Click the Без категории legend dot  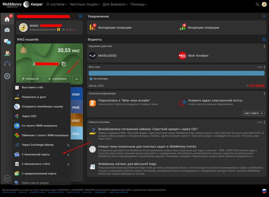[x=91, y=79]
